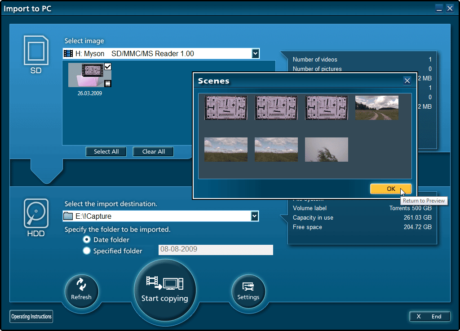This screenshot has height=331, width=460.
Task: Click the Clear All button
Action: coord(154,151)
